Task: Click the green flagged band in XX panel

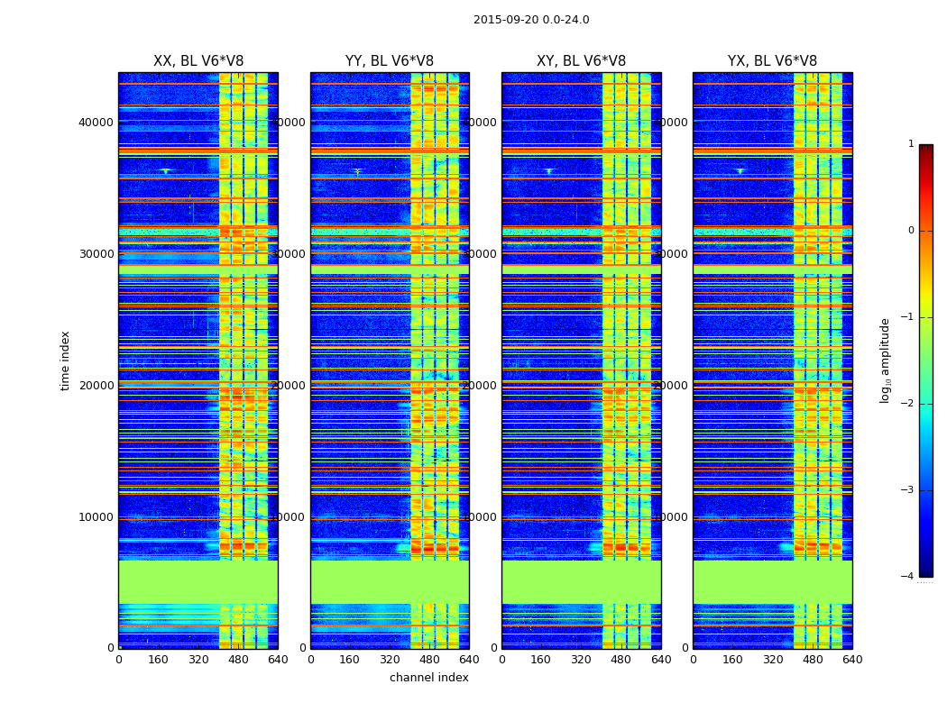Action: 198,582
